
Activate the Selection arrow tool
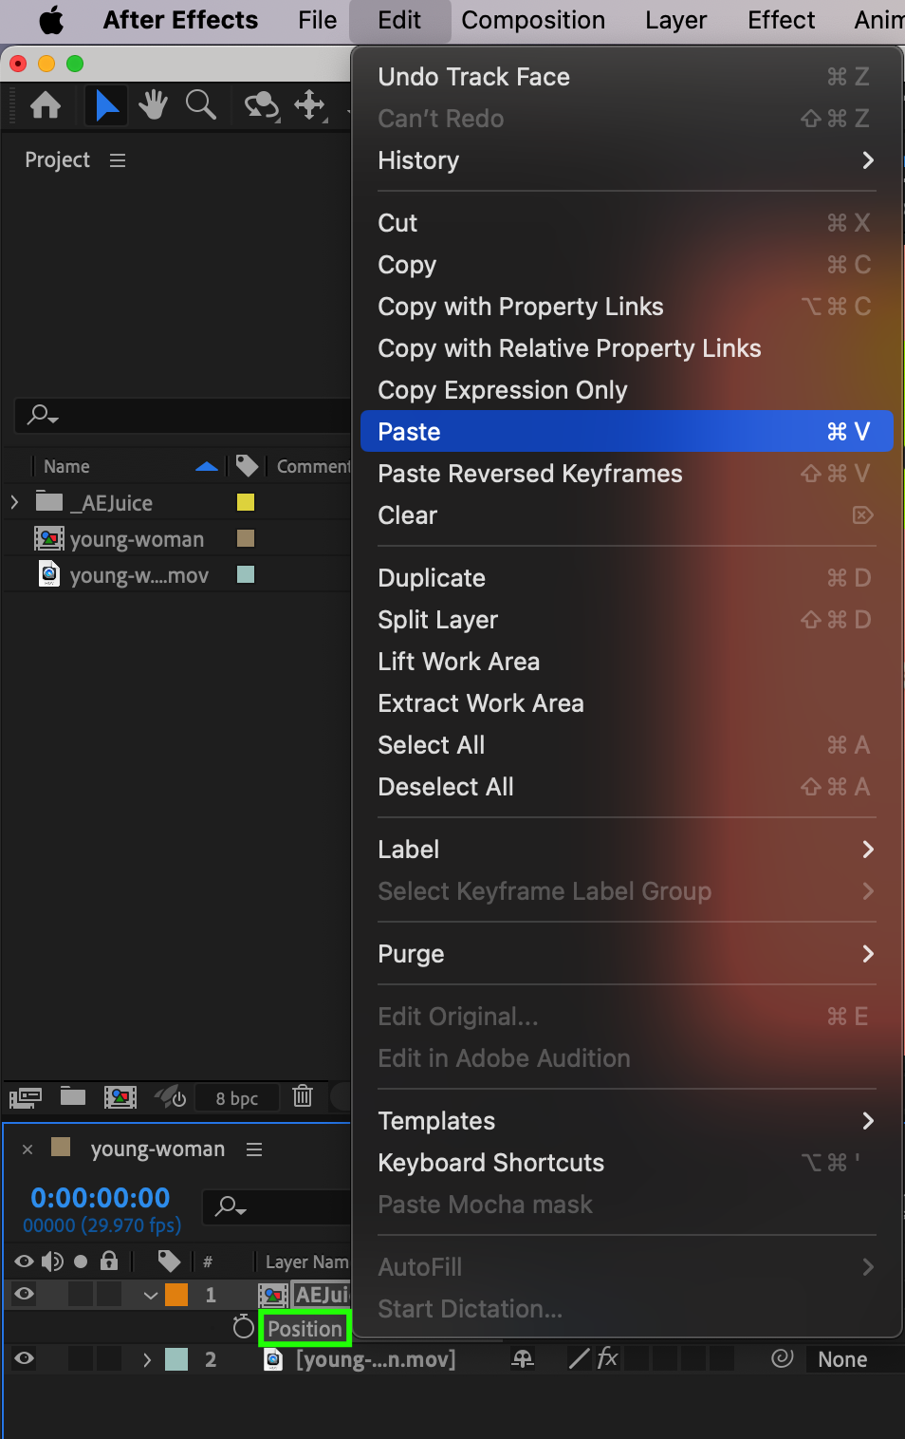click(x=106, y=104)
